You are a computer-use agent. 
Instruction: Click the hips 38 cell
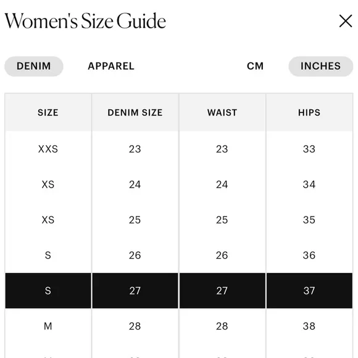point(309,326)
